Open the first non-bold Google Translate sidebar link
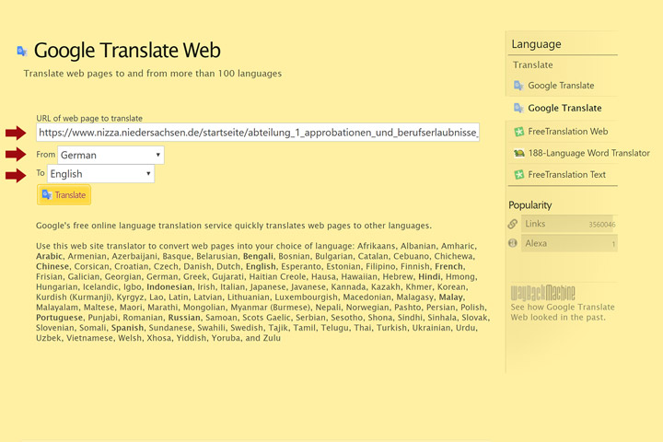Image resolution: width=663 pixels, height=442 pixels. [x=561, y=86]
